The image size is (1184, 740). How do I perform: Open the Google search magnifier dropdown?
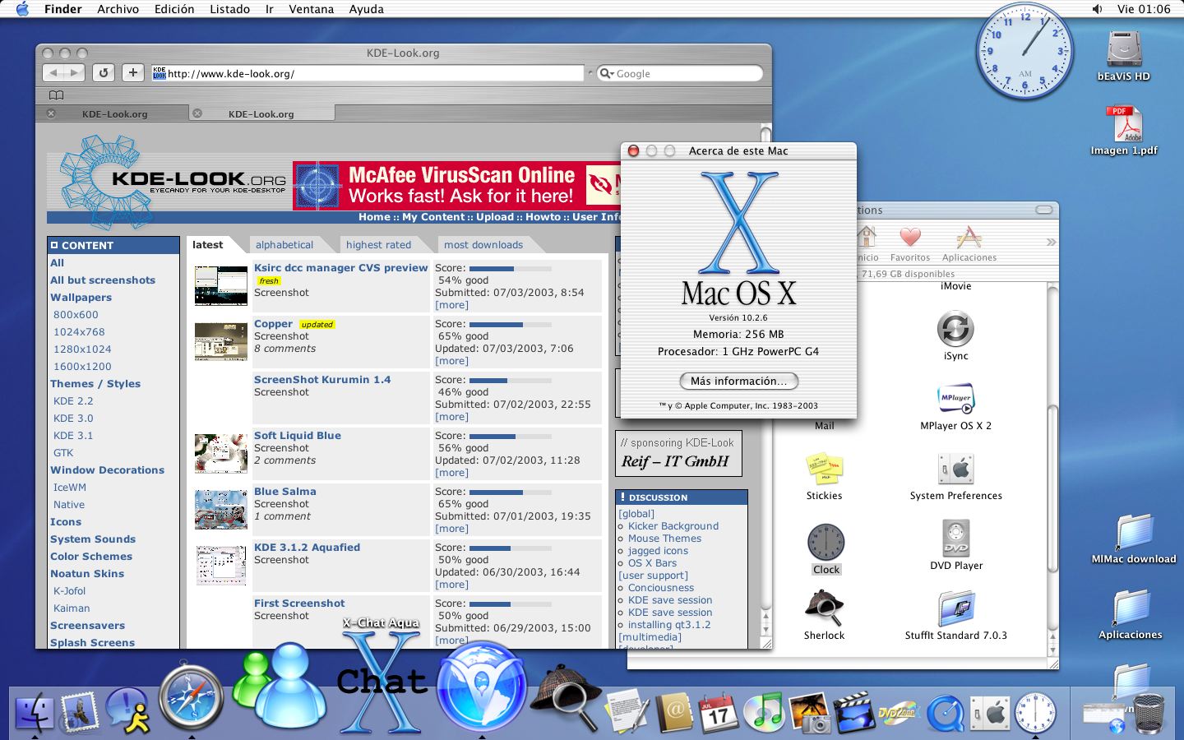pyautogui.click(x=607, y=73)
